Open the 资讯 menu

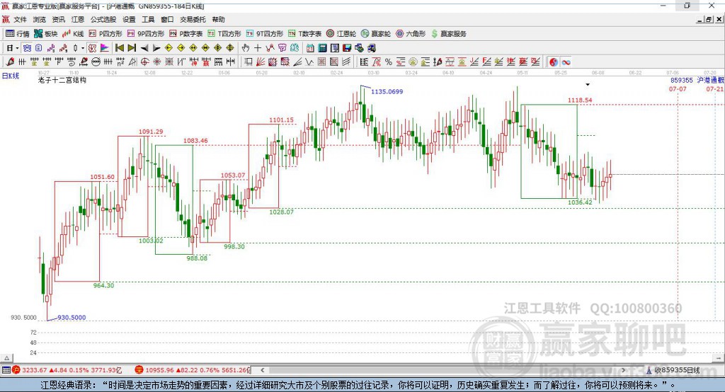click(x=58, y=19)
